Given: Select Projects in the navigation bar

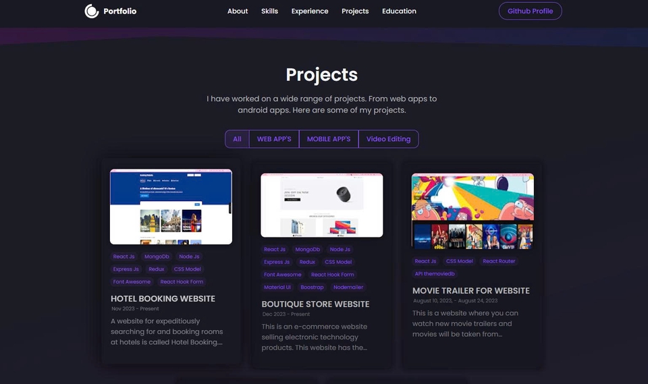Looking at the screenshot, I should click(x=355, y=11).
